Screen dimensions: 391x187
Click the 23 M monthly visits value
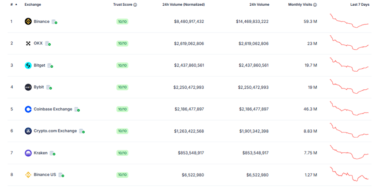(x=312, y=44)
